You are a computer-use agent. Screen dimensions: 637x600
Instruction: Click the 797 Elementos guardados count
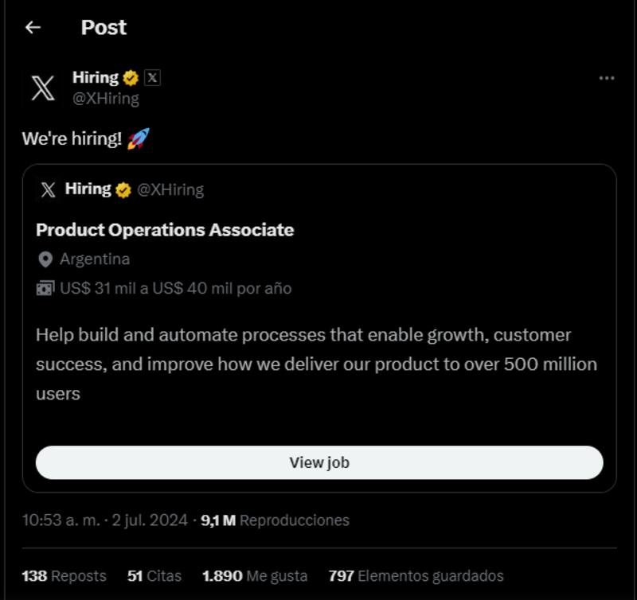pyautogui.click(x=416, y=575)
